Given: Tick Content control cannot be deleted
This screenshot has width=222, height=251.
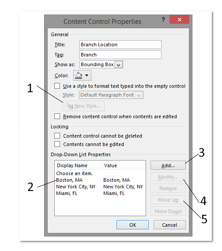Looking at the screenshot, I should coord(57,136).
